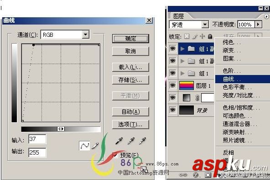The image size is (270, 180).
Task: Click the lock image pixels brush icon
Action: click(195, 36)
